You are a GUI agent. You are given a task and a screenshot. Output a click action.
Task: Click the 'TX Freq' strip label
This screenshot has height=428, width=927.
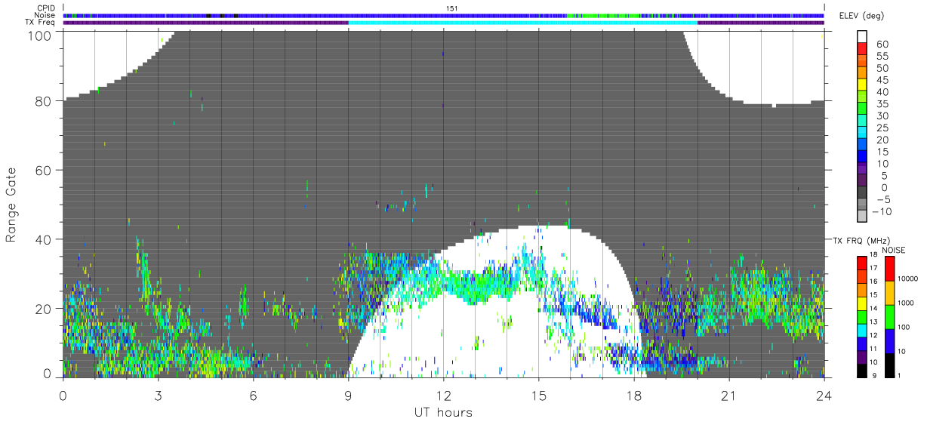click(x=40, y=23)
